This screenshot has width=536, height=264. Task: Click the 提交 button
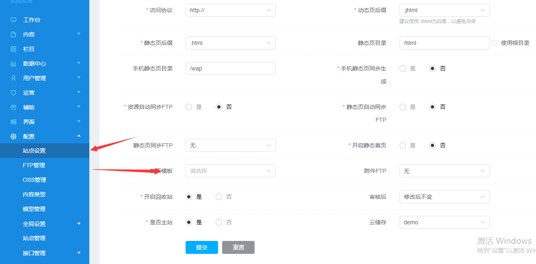coord(201,247)
